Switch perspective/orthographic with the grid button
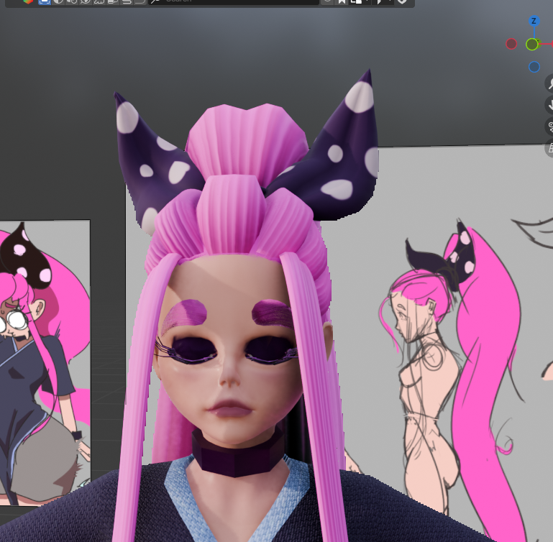Image resolution: width=553 pixels, height=542 pixels. coord(550,148)
